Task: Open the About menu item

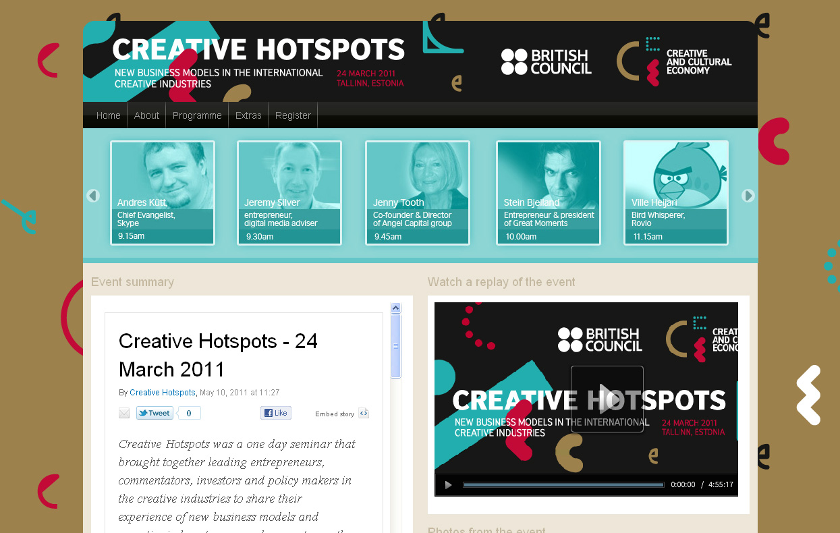Action: [146, 115]
